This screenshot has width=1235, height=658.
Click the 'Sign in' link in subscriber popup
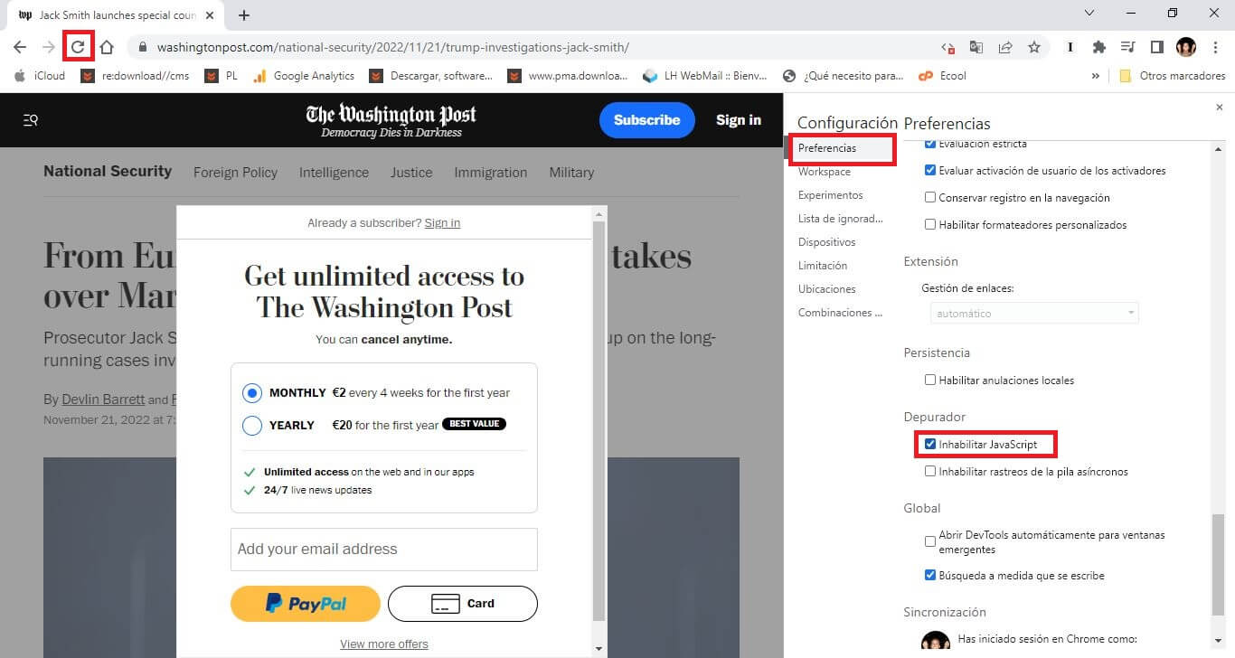442,223
